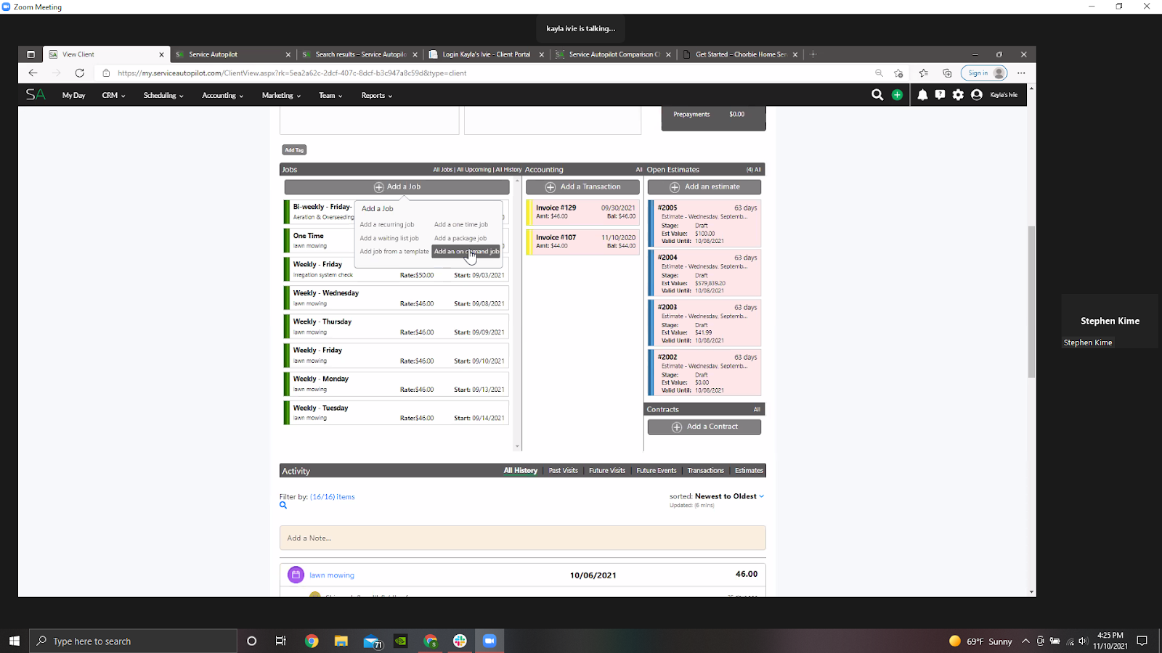Switch to Future Visits activity tab

point(607,471)
